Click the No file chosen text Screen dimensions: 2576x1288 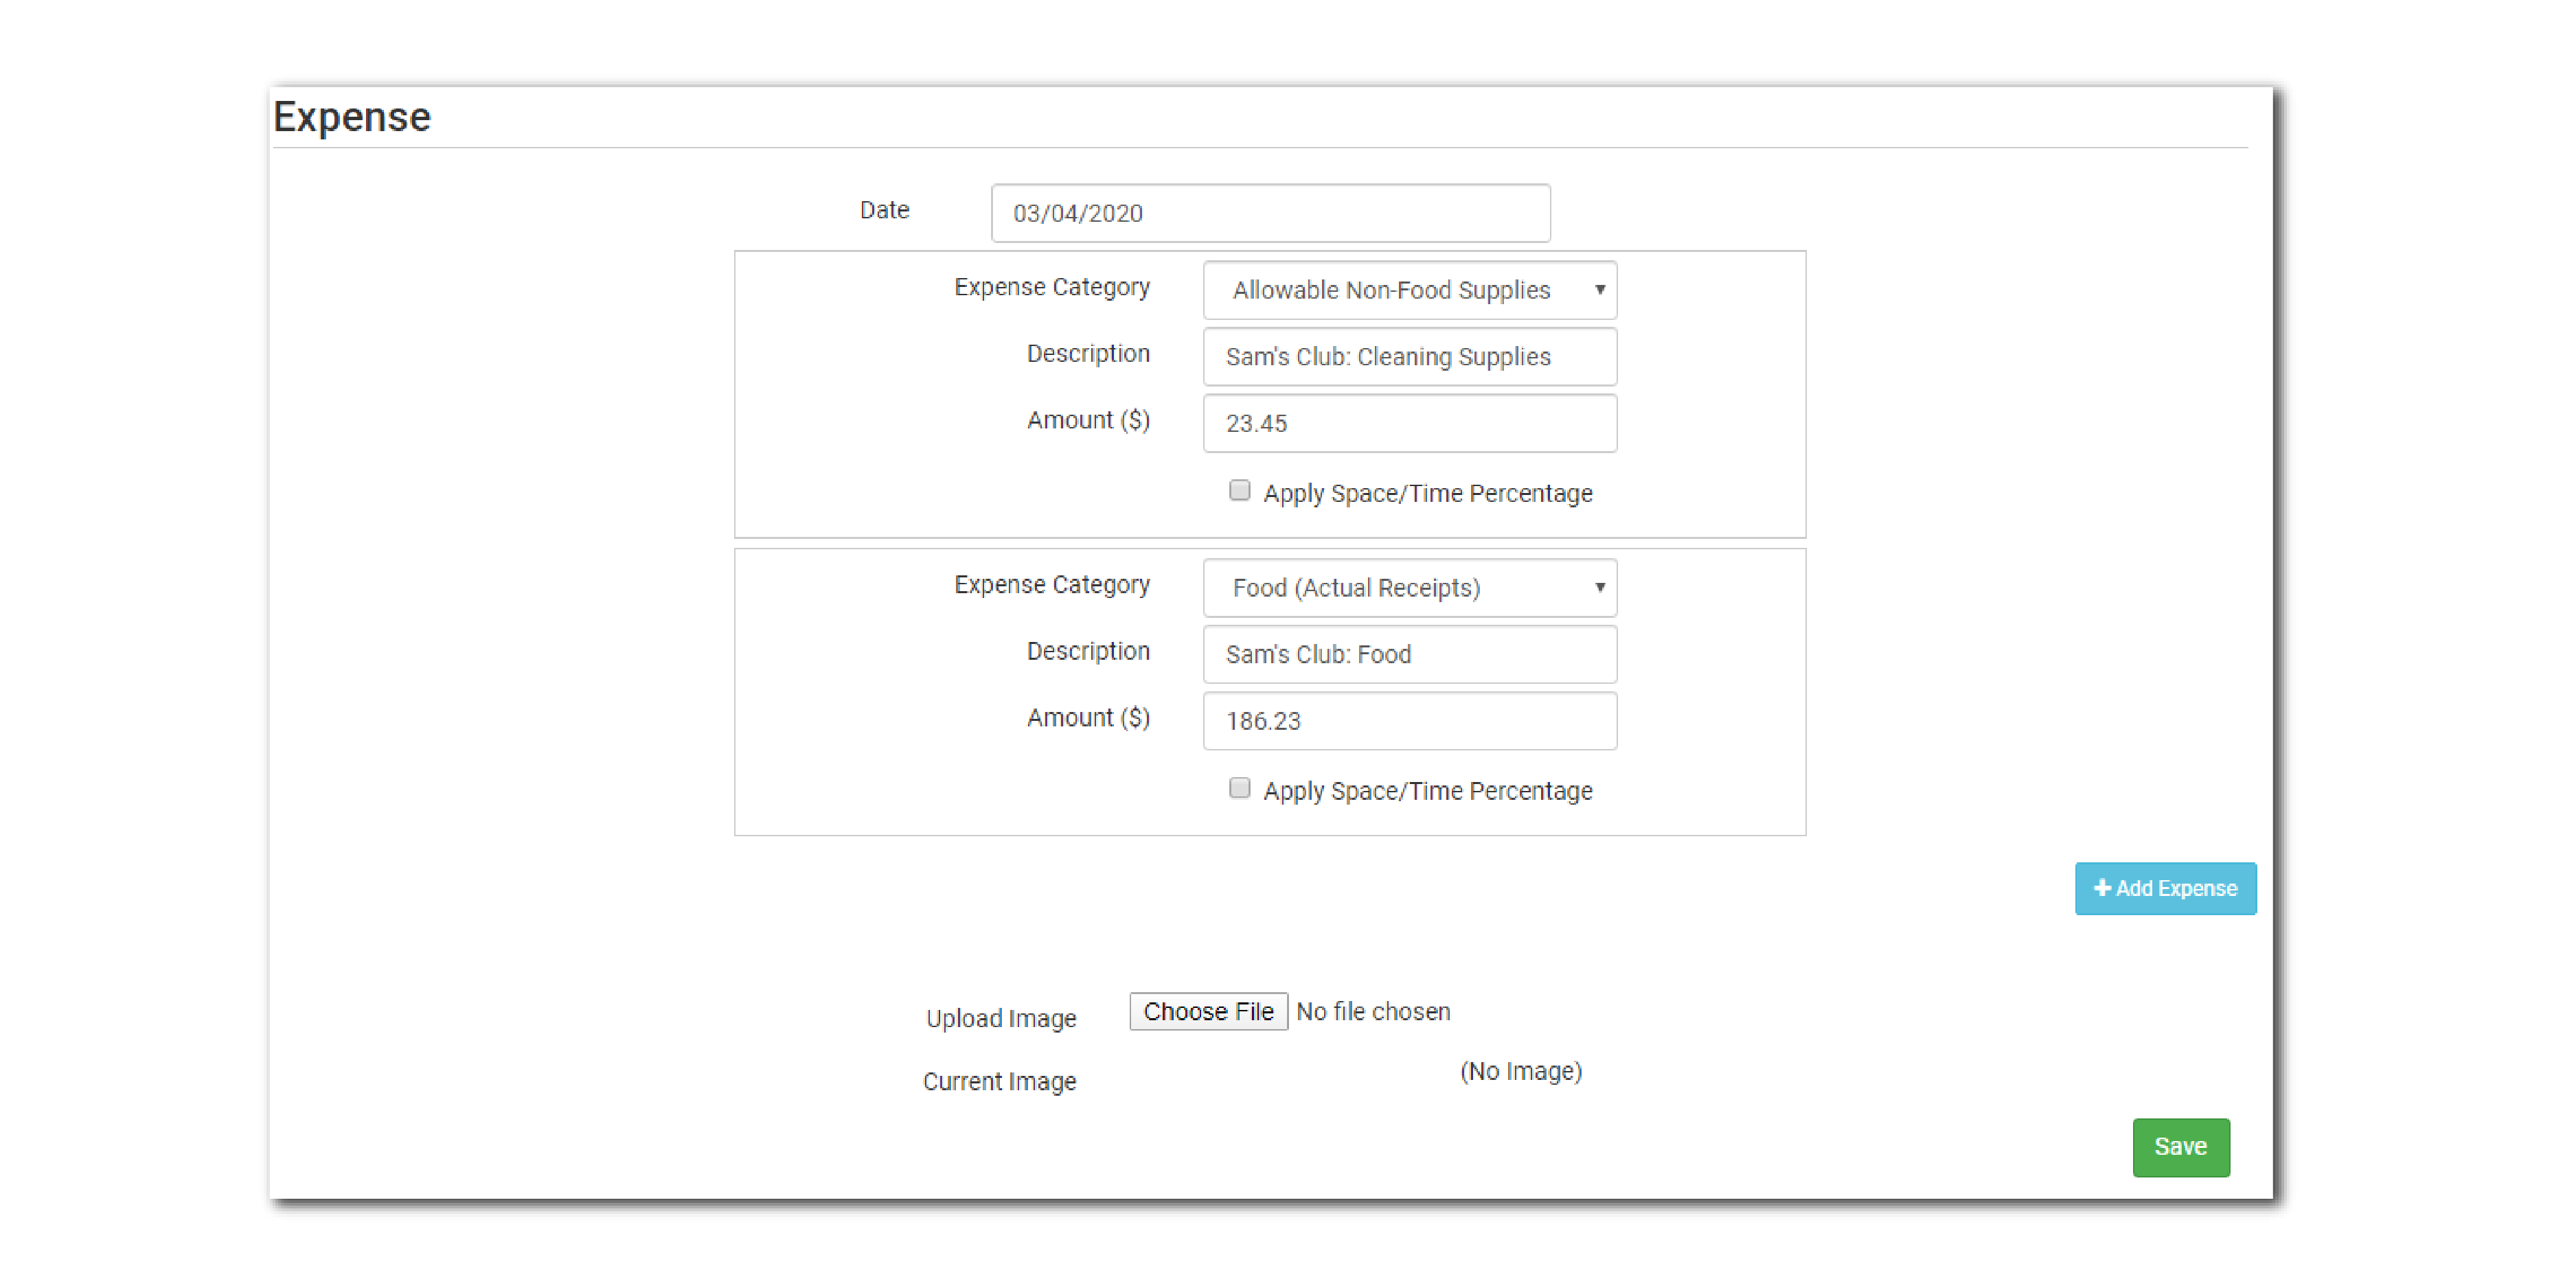[1373, 1012]
